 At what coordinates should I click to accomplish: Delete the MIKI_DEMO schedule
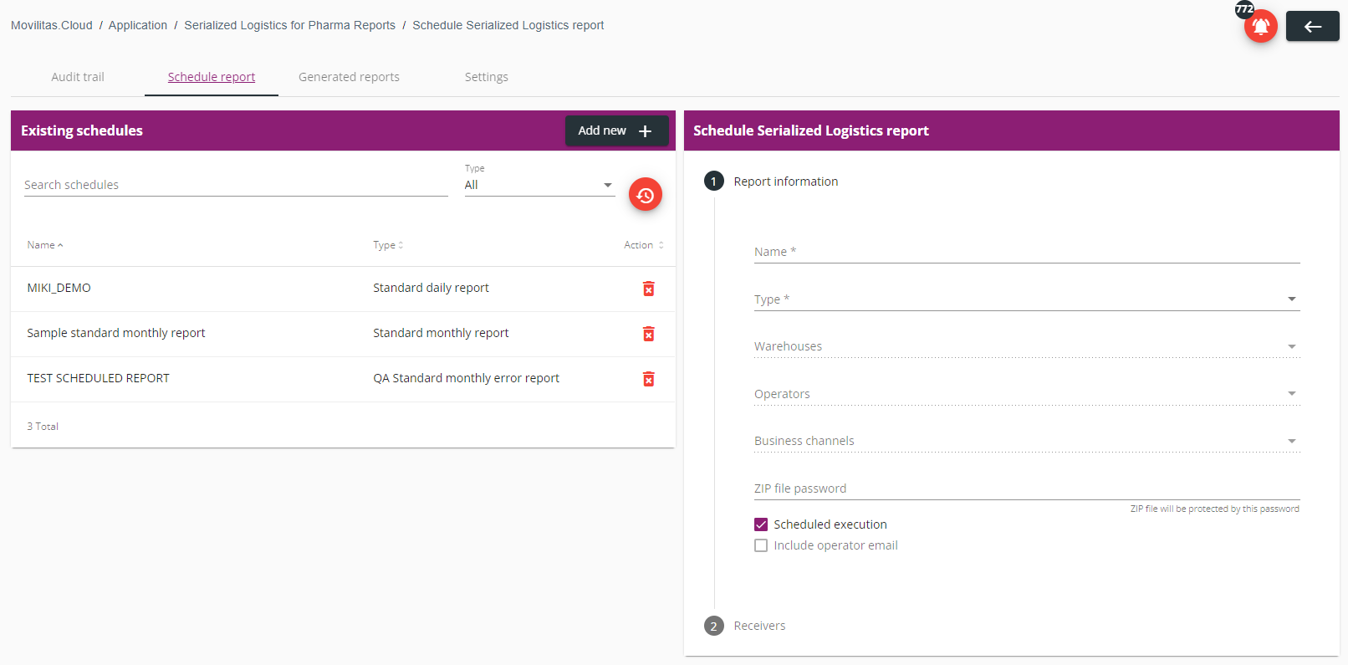[x=648, y=289]
